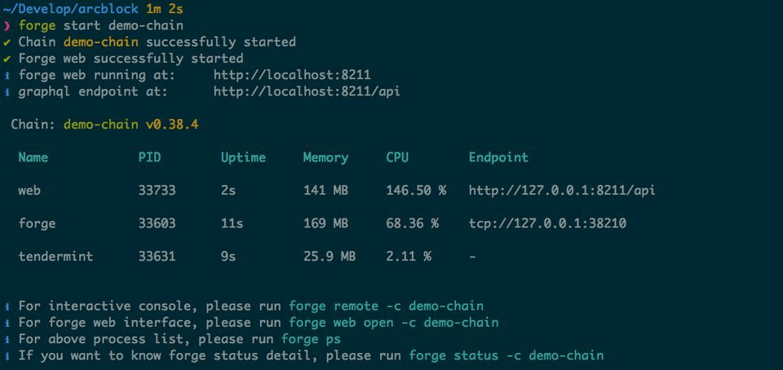Click the info icon before graphql endpoint at

tap(7, 92)
